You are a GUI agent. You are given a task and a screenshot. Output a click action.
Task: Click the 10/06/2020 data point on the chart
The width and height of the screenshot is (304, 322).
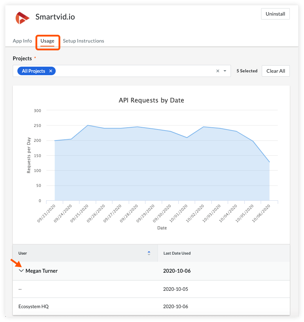tap(269, 162)
